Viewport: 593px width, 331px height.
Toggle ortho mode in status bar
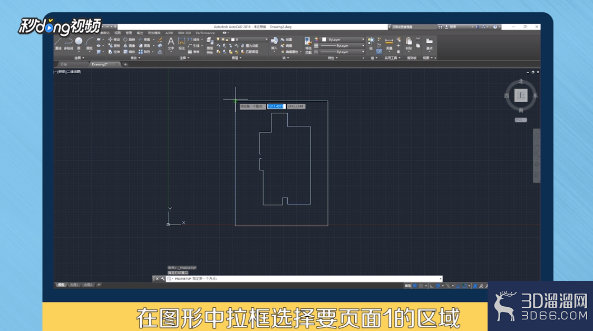pos(432,286)
